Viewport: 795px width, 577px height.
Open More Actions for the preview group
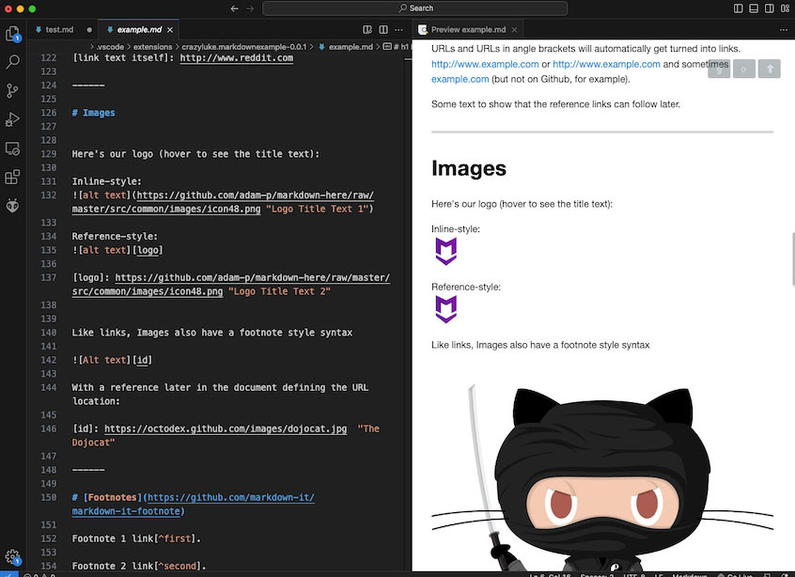[x=784, y=29]
